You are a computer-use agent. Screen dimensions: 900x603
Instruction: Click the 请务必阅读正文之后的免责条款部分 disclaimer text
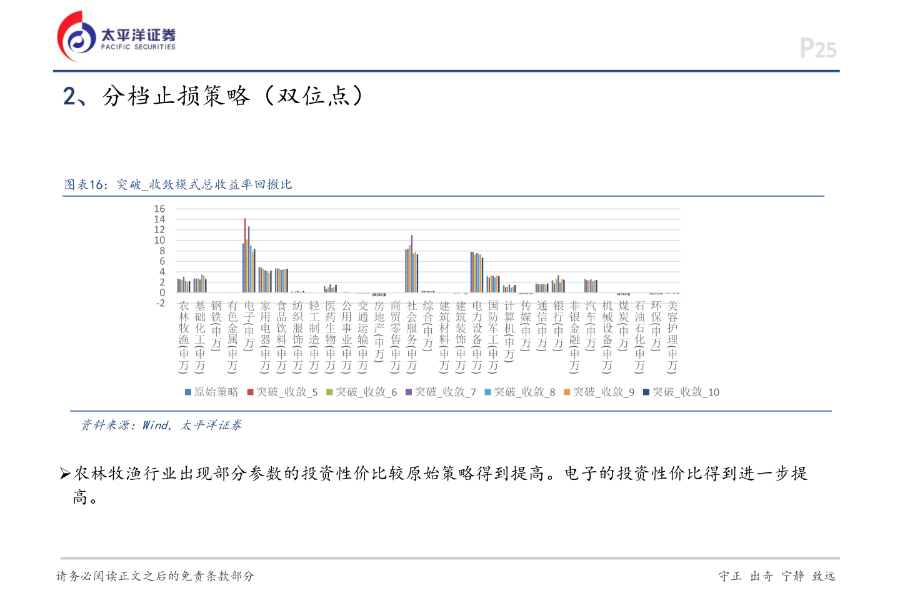156,576
